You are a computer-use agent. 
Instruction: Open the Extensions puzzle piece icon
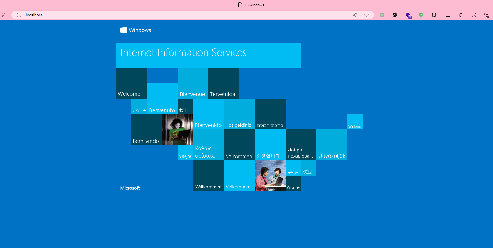pyautogui.click(x=434, y=15)
